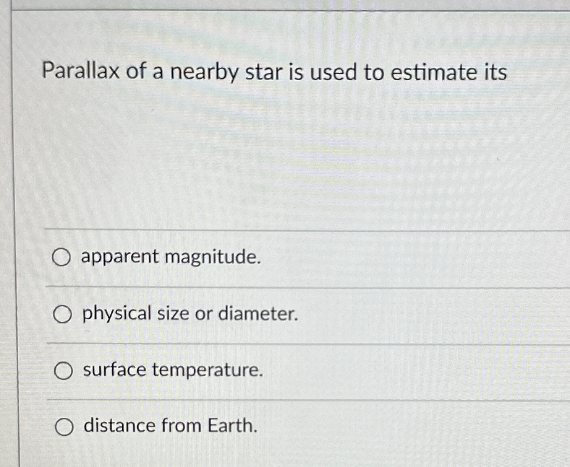Click the "distance from Earth." answer text
This screenshot has height=467, width=570.
[x=170, y=426]
